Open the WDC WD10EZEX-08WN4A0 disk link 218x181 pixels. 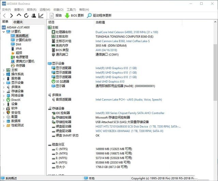click(x=129, y=131)
